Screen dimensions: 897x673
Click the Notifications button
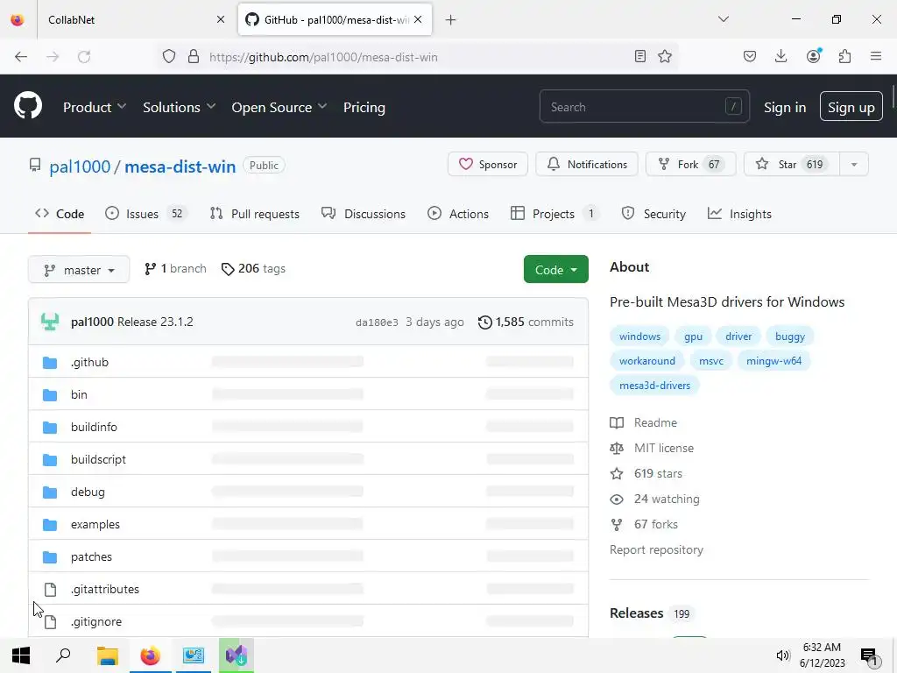[x=586, y=165]
